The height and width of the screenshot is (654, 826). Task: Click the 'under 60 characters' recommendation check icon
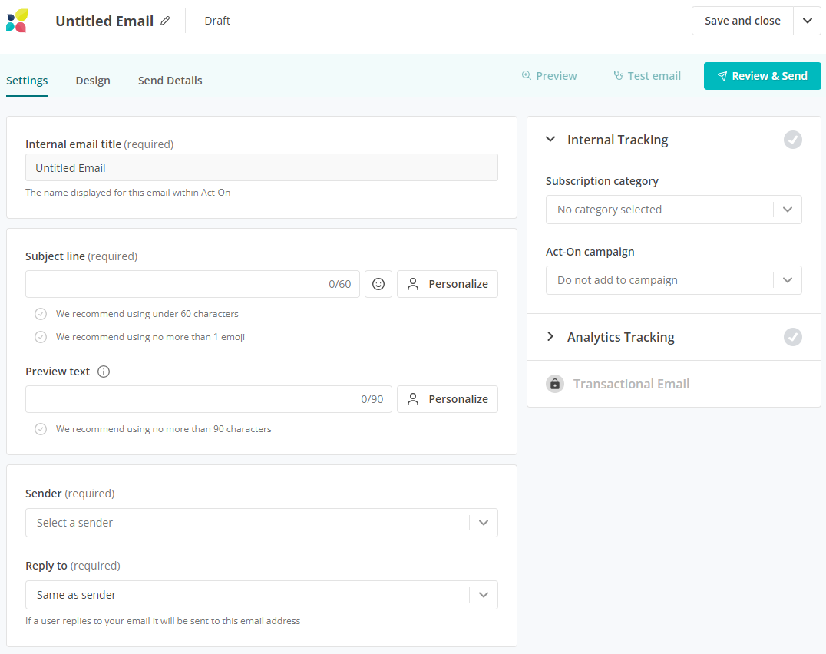click(x=41, y=314)
